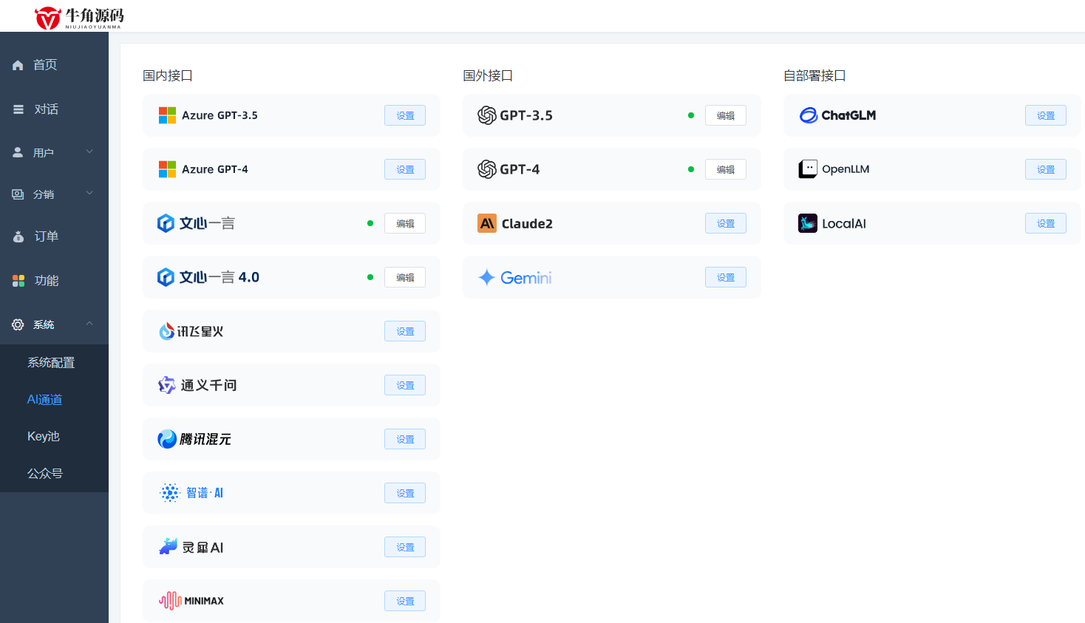Toggle the green dot for 文心一言 4.0
The height and width of the screenshot is (623, 1085).
(x=370, y=277)
